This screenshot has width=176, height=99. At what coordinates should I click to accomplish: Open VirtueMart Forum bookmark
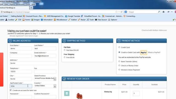tap(91, 16)
